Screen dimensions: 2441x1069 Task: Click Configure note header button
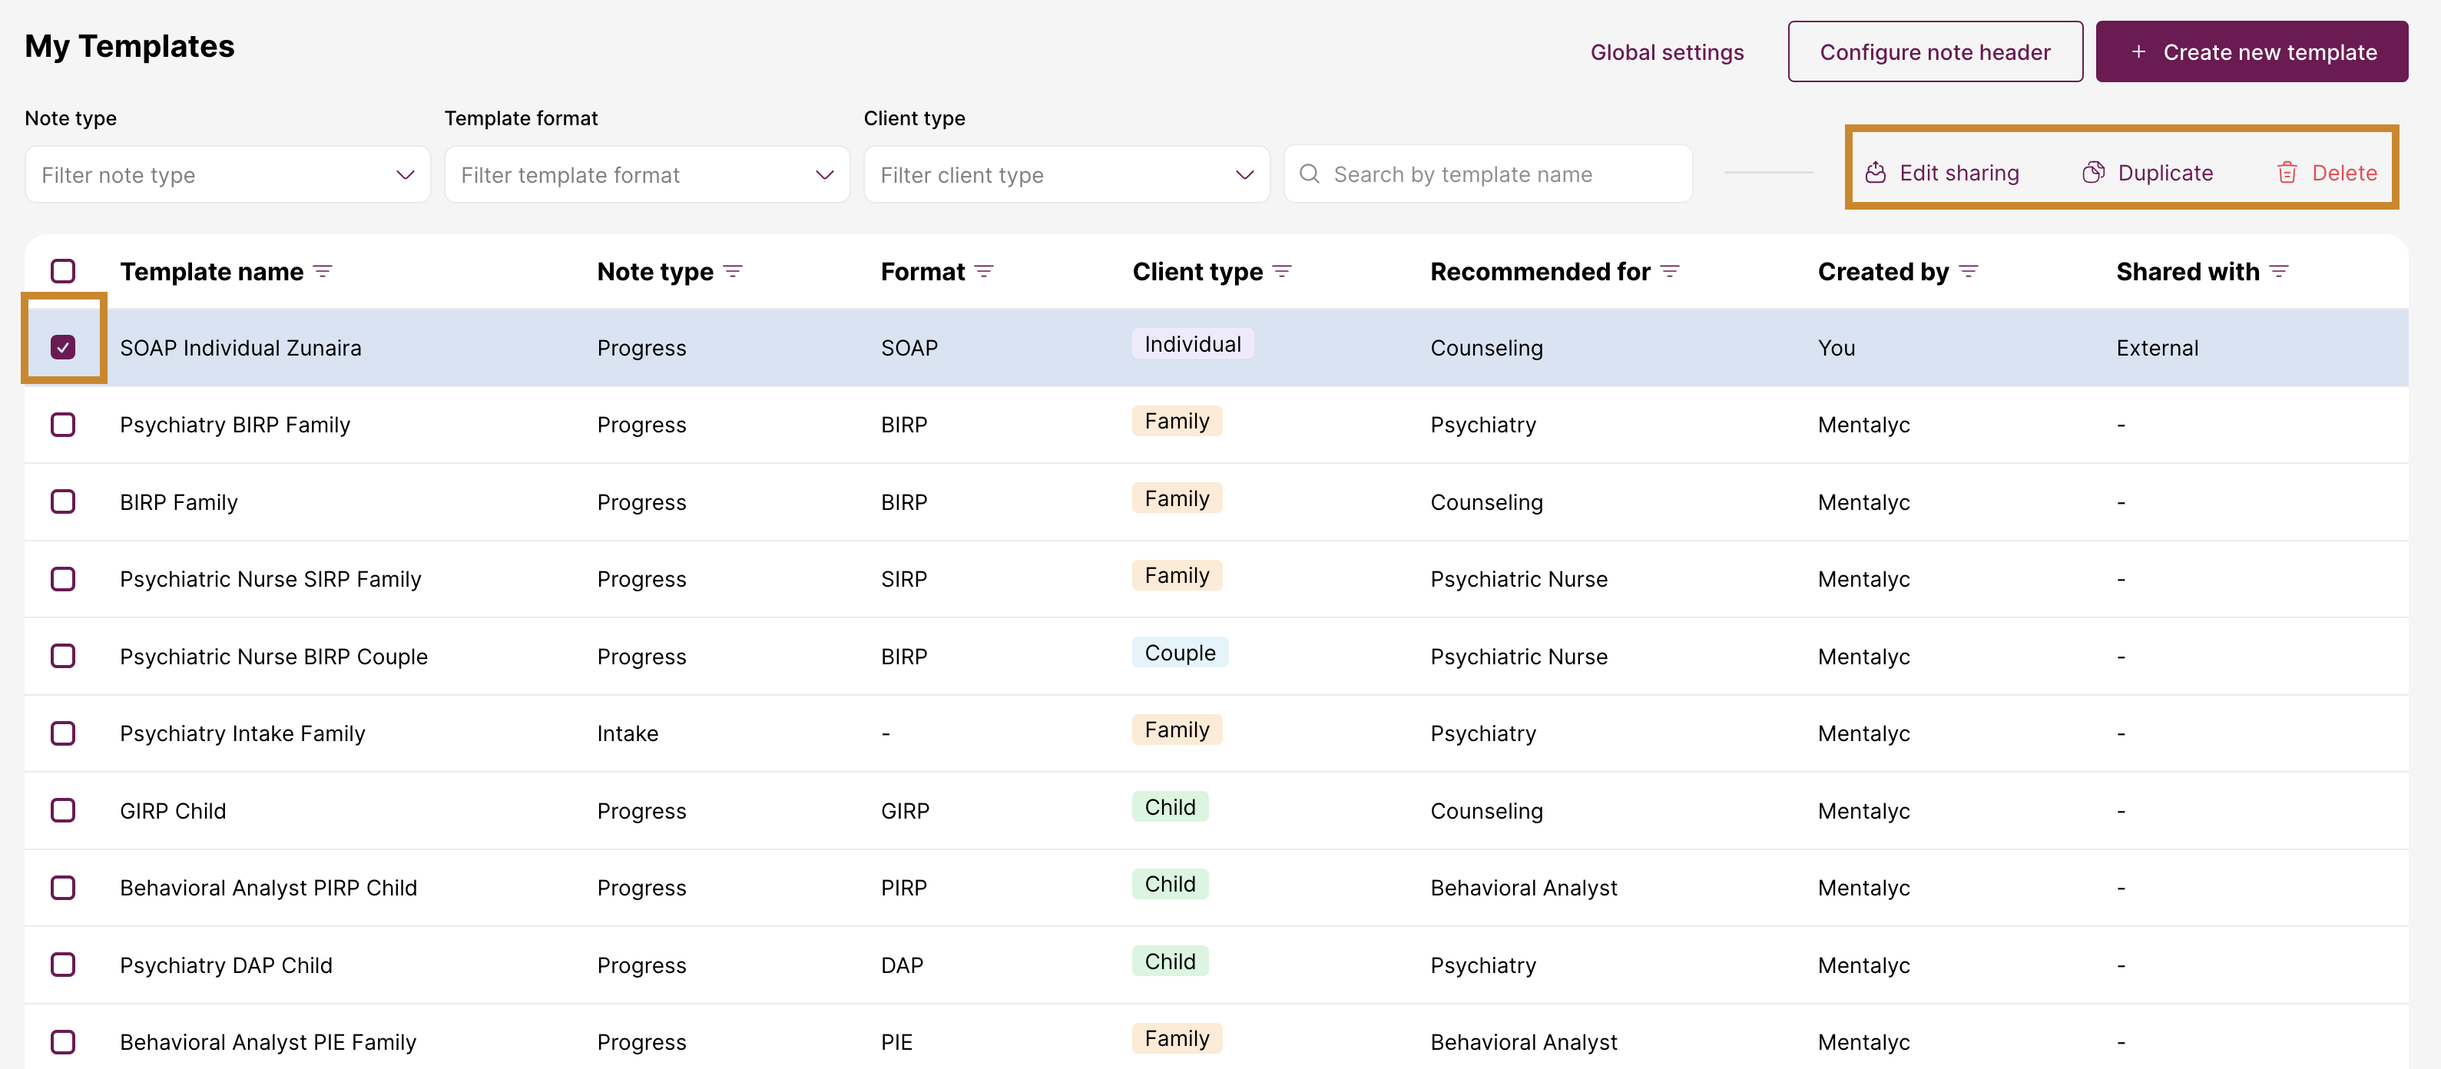click(x=1934, y=52)
